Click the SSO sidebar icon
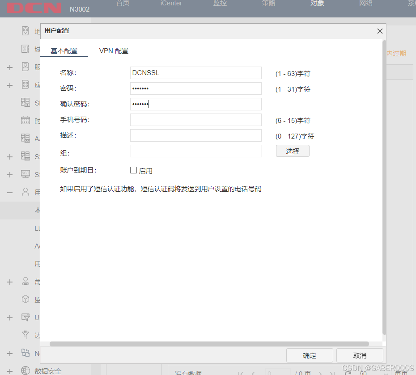Image resolution: width=416 pixels, height=375 pixels. [x=25, y=174]
